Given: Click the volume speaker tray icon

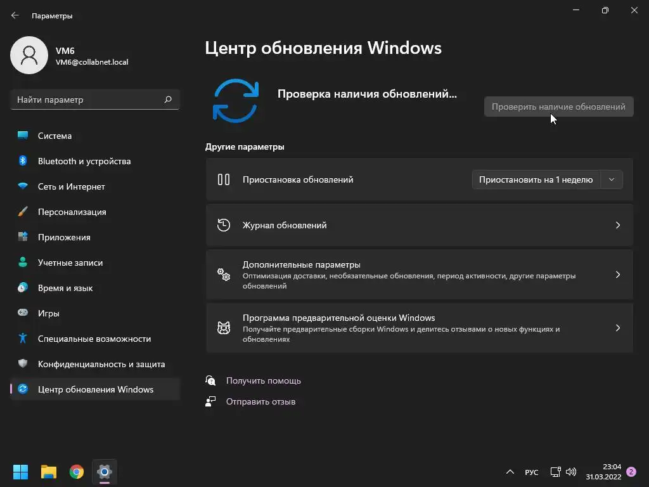Looking at the screenshot, I should [571, 472].
